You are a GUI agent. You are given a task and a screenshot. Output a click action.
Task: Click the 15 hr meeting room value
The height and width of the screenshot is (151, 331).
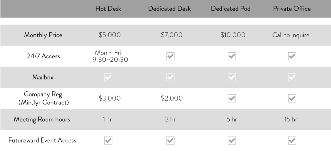tap(291, 119)
